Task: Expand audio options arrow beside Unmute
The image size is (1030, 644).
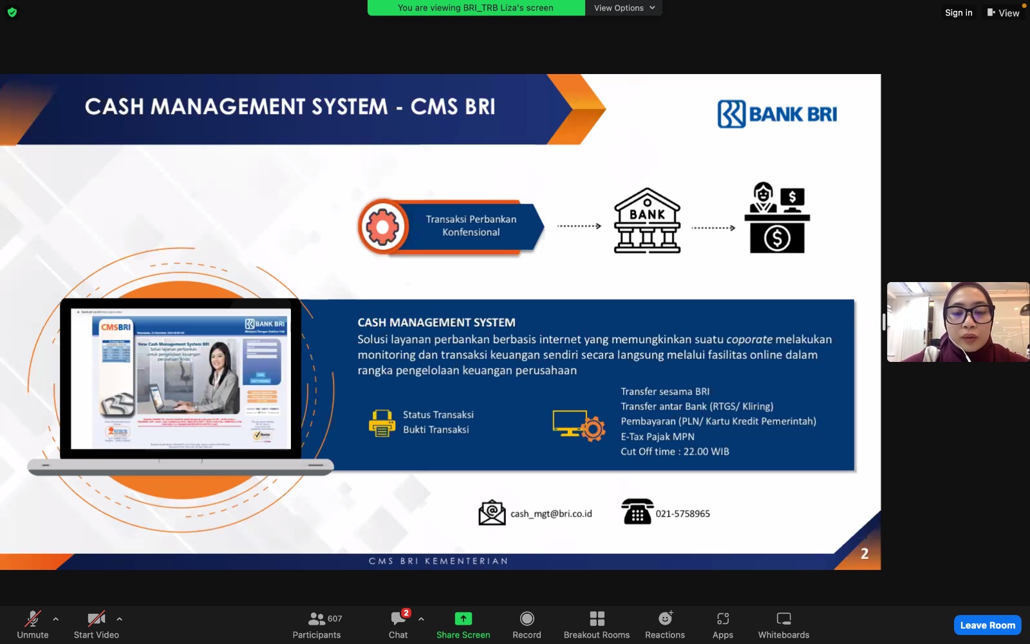Action: pyautogui.click(x=56, y=619)
